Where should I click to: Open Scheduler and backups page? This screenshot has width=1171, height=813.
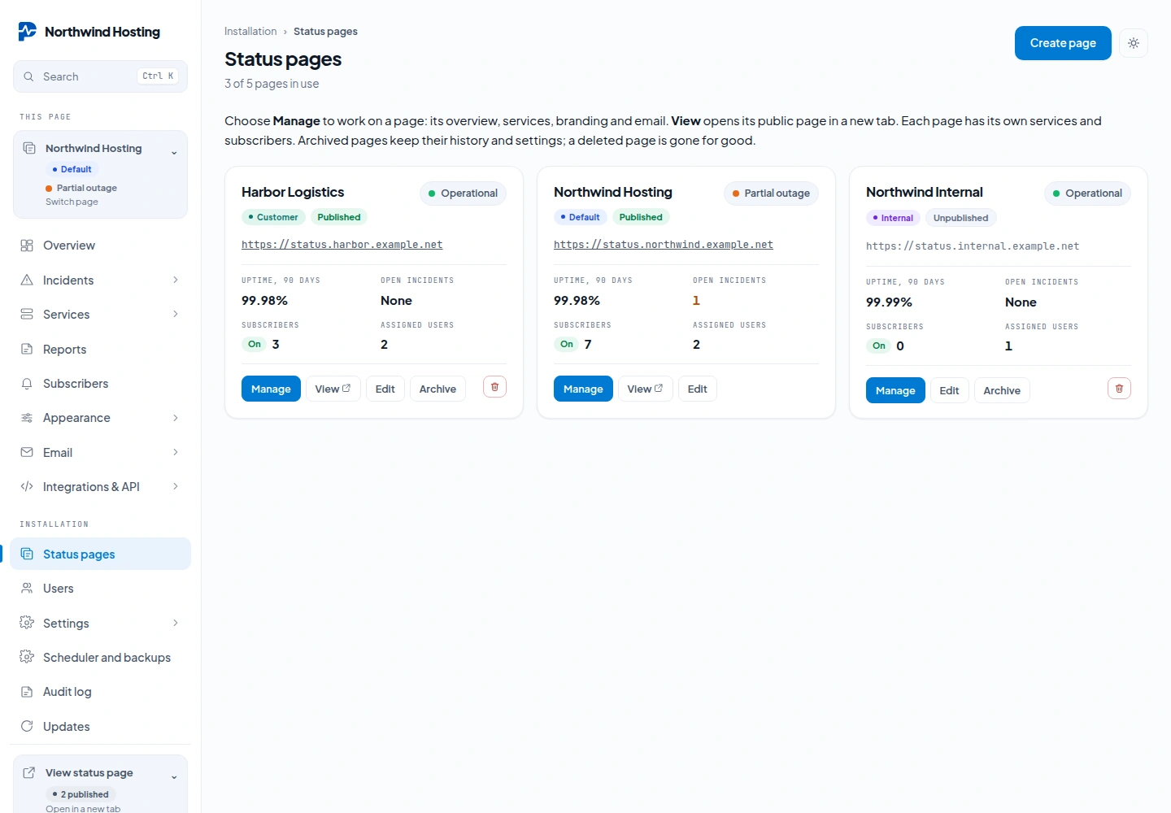click(x=100, y=658)
